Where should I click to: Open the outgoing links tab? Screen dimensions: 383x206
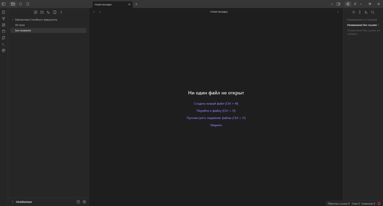point(355,4)
